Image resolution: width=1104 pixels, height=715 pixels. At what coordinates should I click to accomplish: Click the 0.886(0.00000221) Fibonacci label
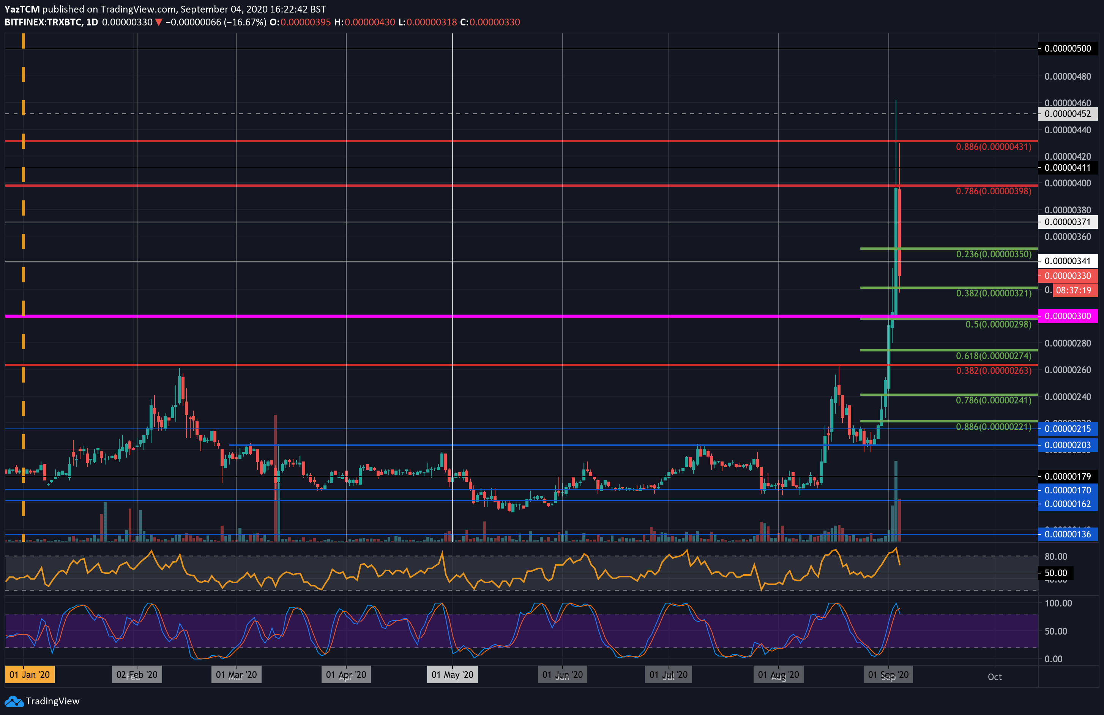pyautogui.click(x=994, y=427)
